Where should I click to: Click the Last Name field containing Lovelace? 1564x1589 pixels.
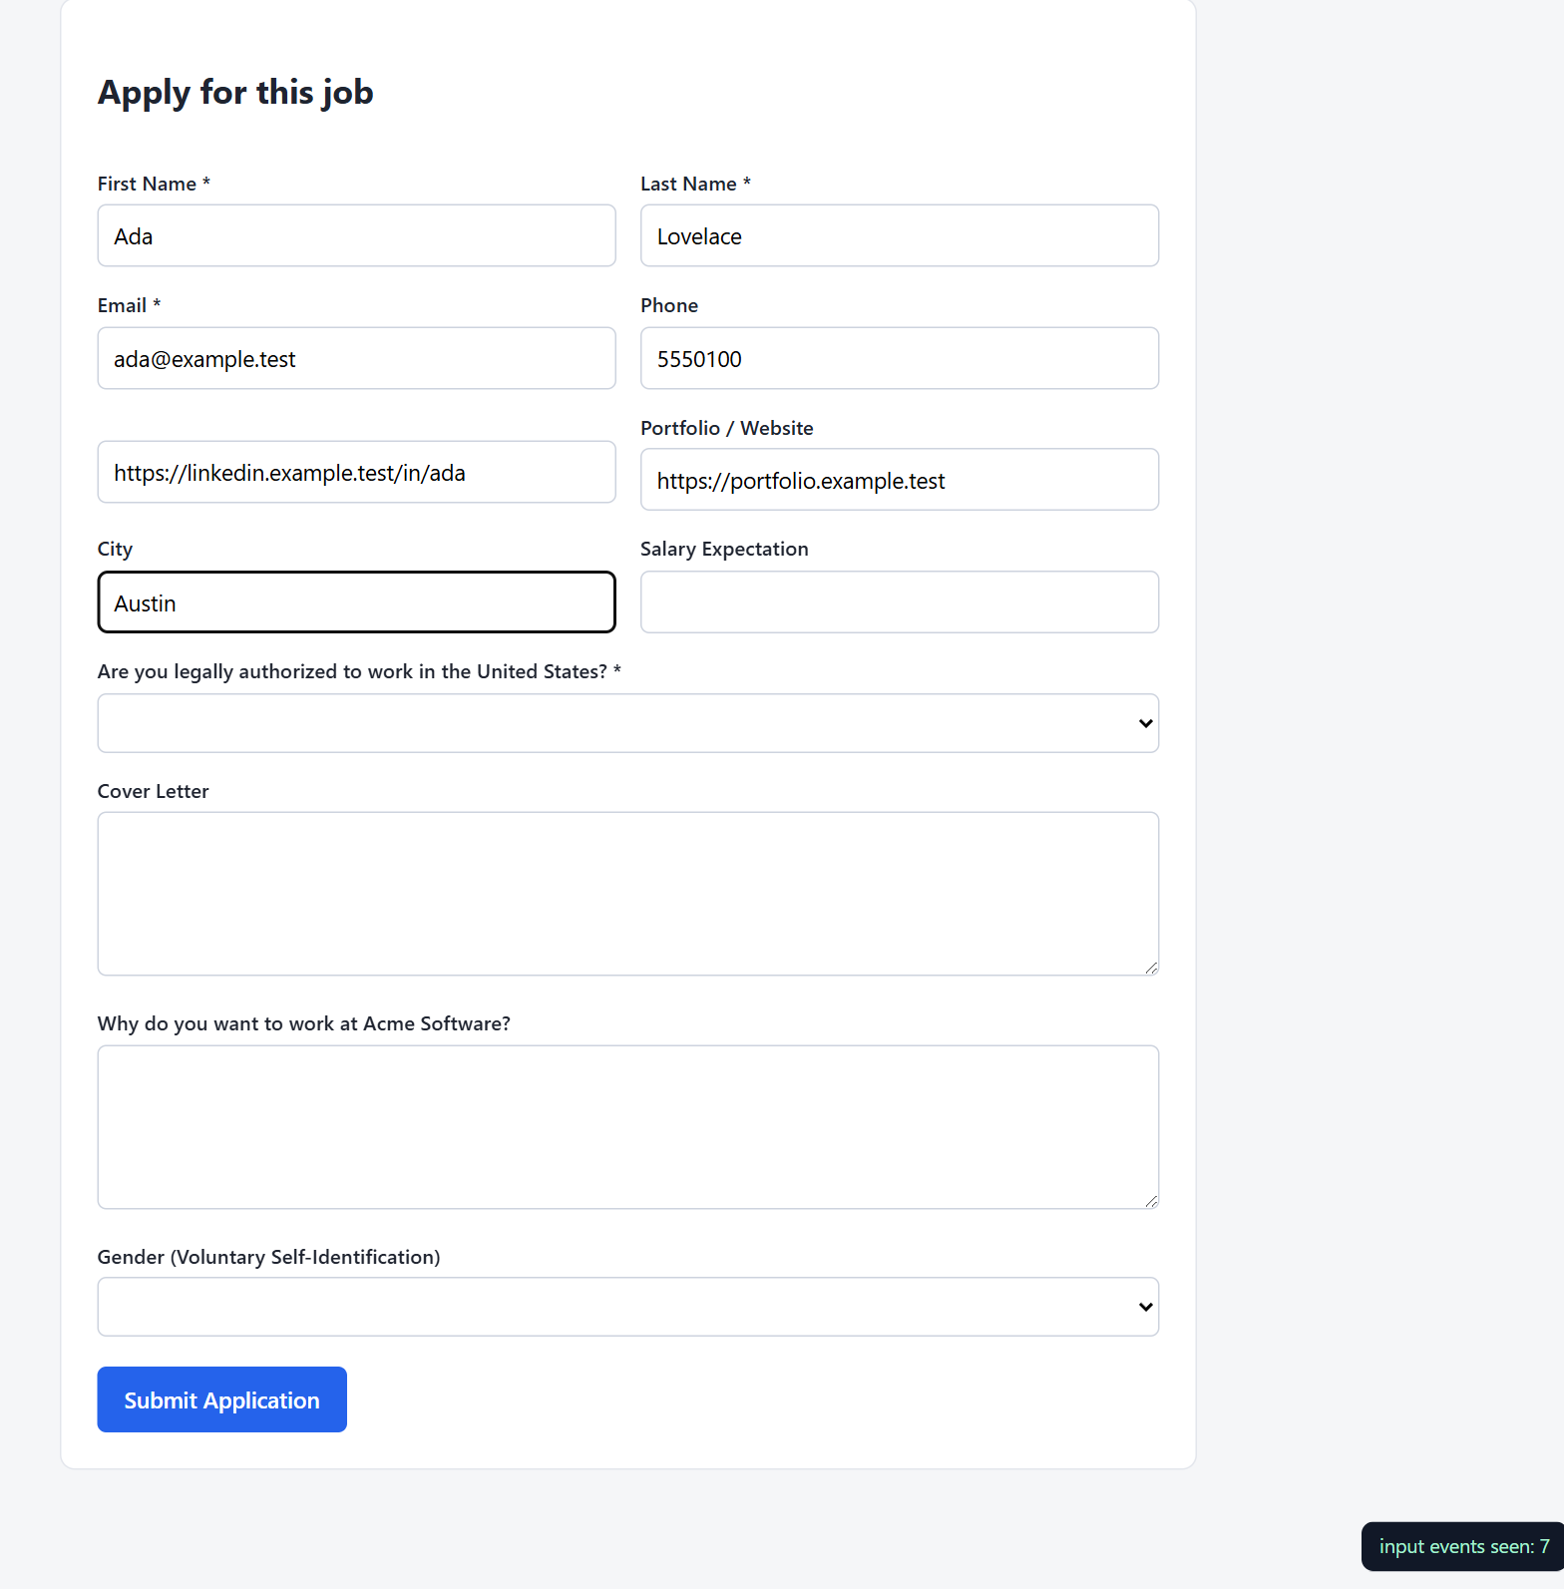tap(900, 235)
